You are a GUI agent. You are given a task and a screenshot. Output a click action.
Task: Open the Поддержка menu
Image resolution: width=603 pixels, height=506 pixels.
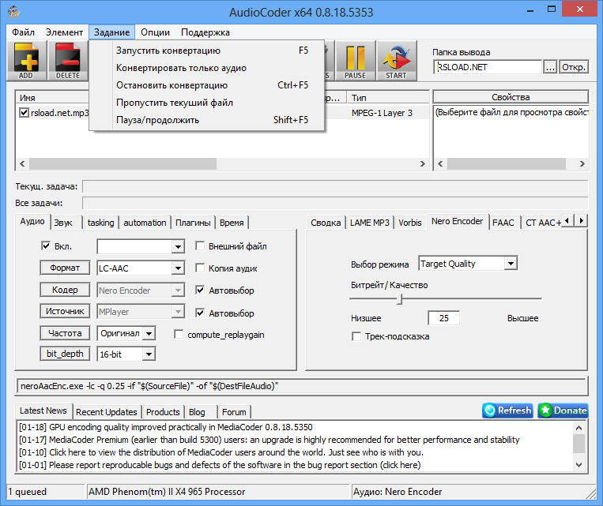205,32
